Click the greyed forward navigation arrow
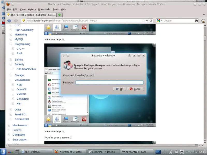This screenshot has height=155, width=207. coord(16,21)
